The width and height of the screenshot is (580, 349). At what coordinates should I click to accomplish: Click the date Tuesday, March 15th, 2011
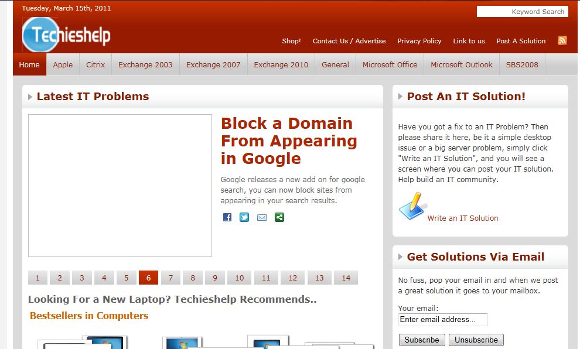point(67,8)
